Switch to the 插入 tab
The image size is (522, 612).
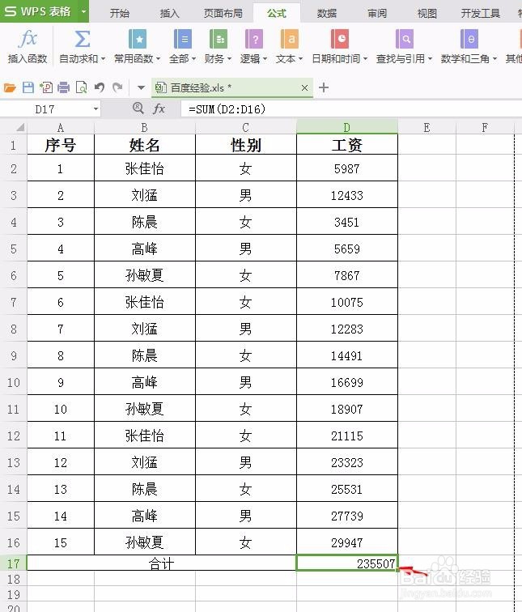[170, 13]
